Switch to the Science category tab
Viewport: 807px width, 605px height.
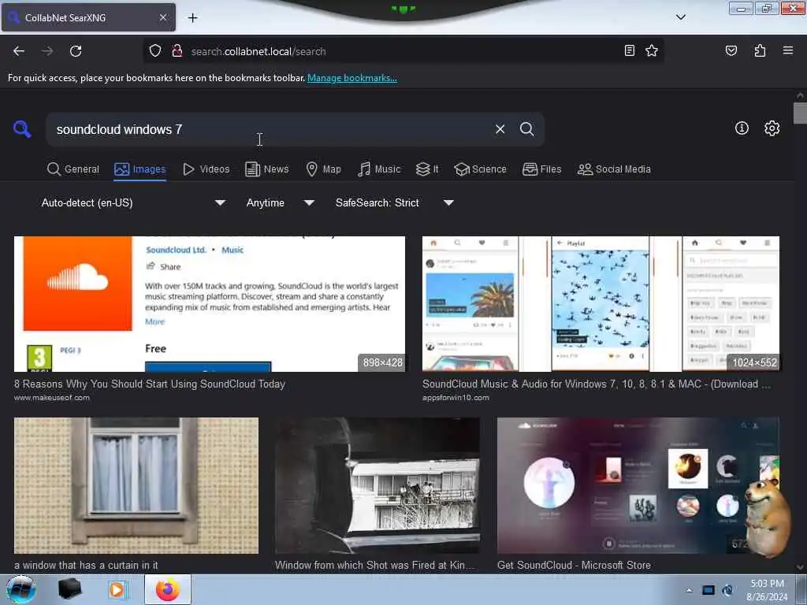[480, 169]
